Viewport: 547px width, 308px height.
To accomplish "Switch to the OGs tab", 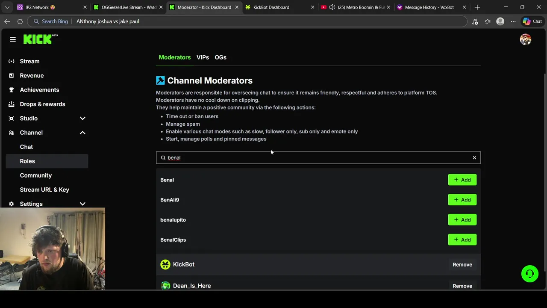I will (x=221, y=57).
